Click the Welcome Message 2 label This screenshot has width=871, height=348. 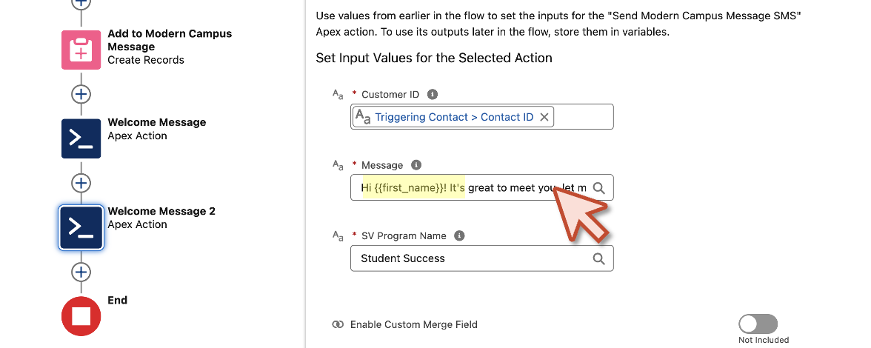[161, 211]
